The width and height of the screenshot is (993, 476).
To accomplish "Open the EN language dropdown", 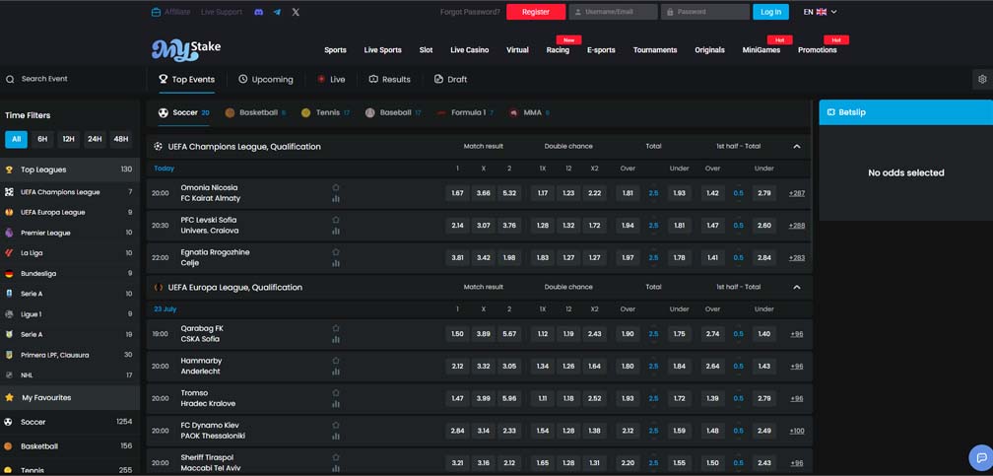I will (820, 12).
